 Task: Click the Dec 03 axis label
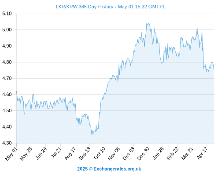point(129,154)
